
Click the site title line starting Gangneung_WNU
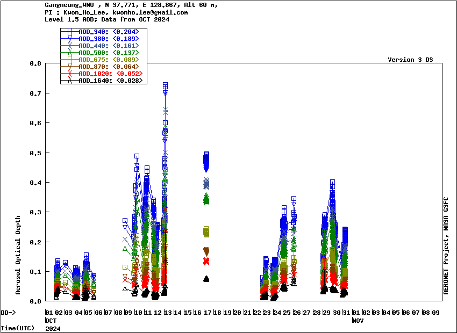click(131, 5)
